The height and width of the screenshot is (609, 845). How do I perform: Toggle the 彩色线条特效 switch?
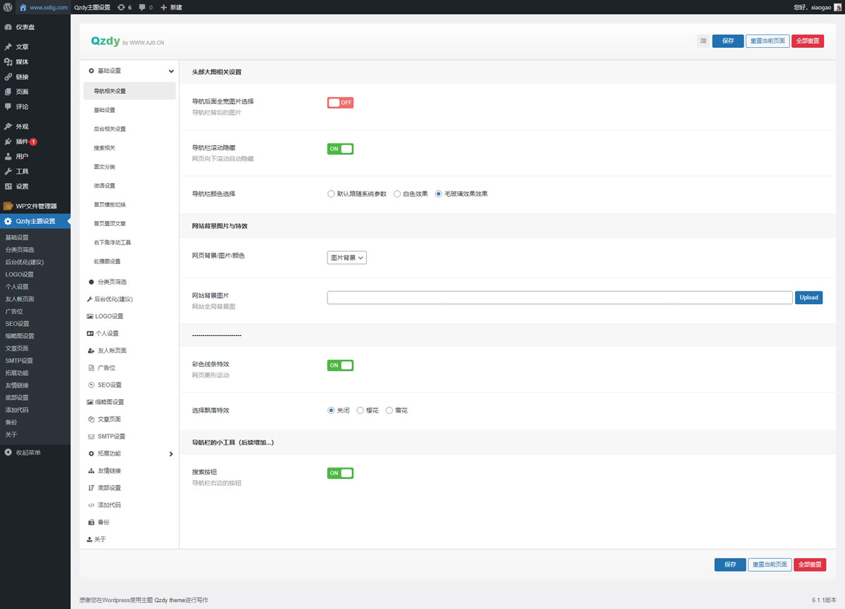coord(340,365)
